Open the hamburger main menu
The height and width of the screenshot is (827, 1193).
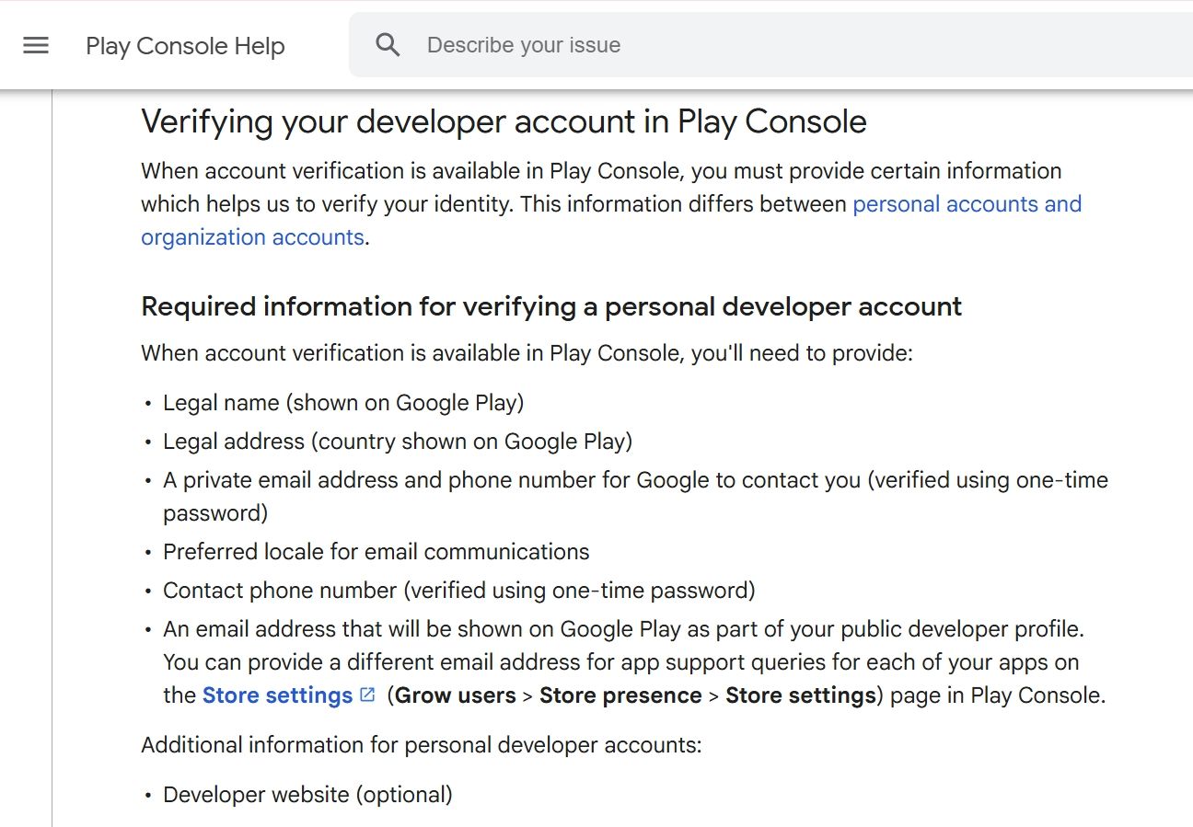36,45
